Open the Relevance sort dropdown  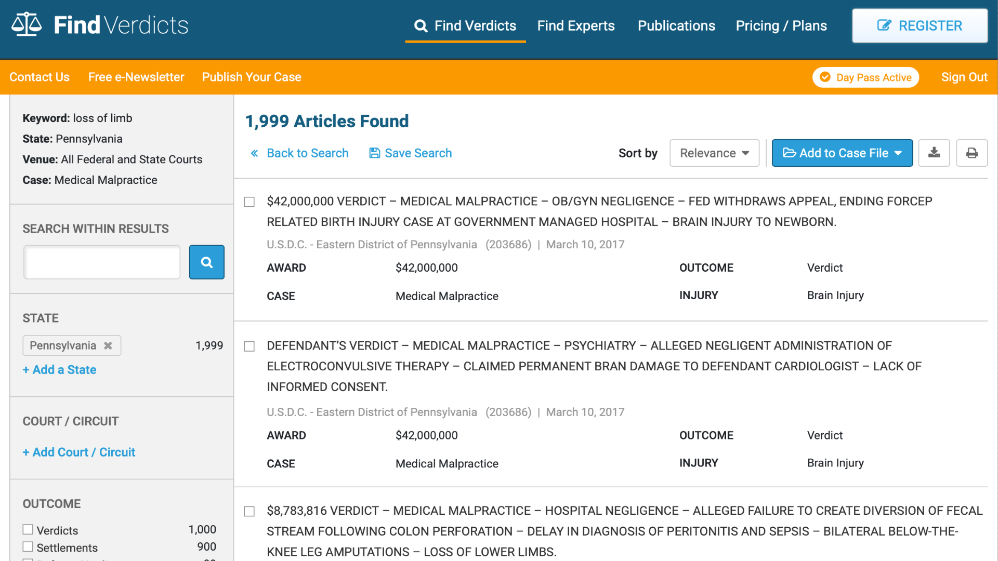click(x=714, y=153)
